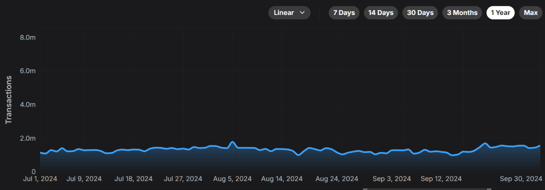Screen dimensions: 545x190
Task: Click the line dip near Aug 14, 2024
Action: click(298, 154)
